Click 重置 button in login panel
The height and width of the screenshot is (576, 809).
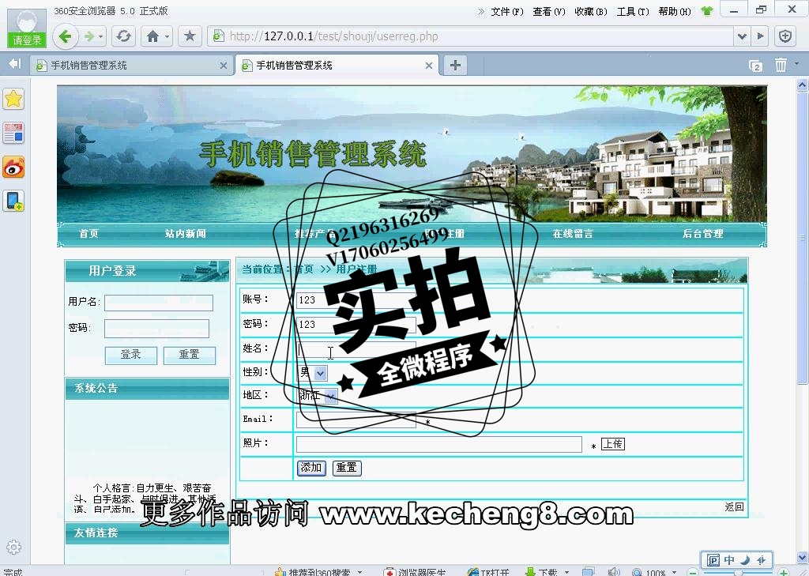pyautogui.click(x=190, y=355)
